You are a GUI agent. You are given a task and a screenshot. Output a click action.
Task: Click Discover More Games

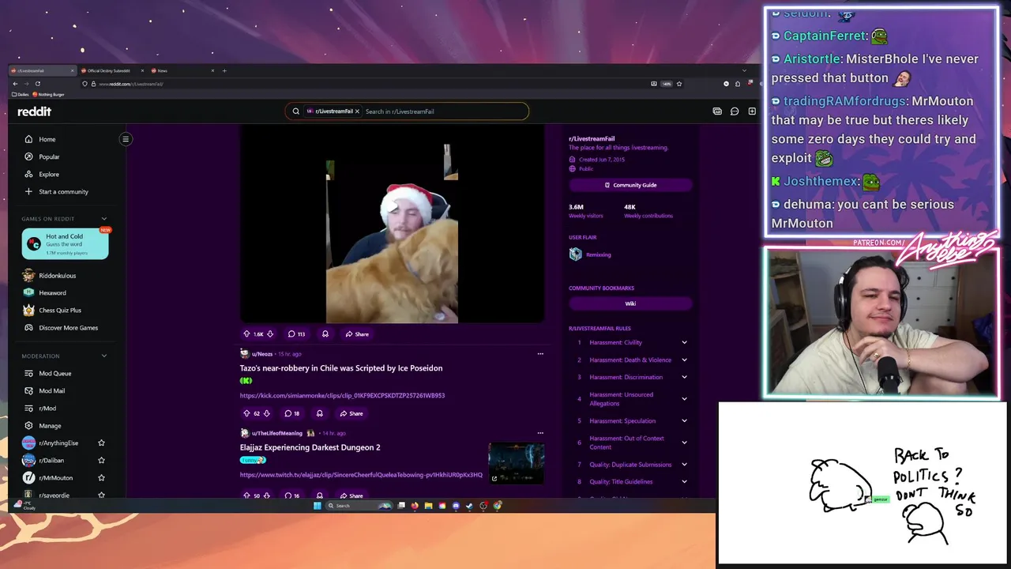(68, 328)
